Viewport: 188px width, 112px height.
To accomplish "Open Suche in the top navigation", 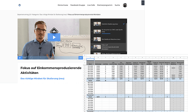I will point(117,5).
